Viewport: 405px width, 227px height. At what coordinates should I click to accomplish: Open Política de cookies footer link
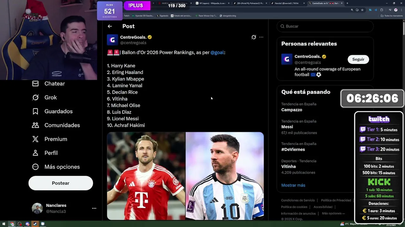294,207
